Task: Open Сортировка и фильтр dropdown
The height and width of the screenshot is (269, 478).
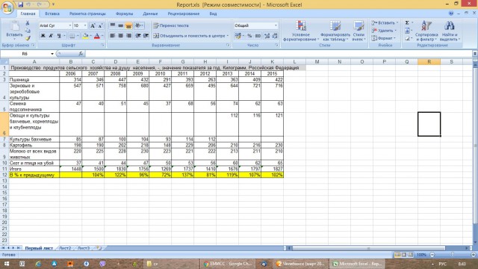Action: (x=426, y=31)
